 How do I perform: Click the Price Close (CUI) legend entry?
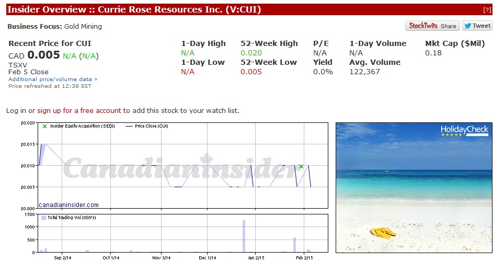[x=147, y=126]
